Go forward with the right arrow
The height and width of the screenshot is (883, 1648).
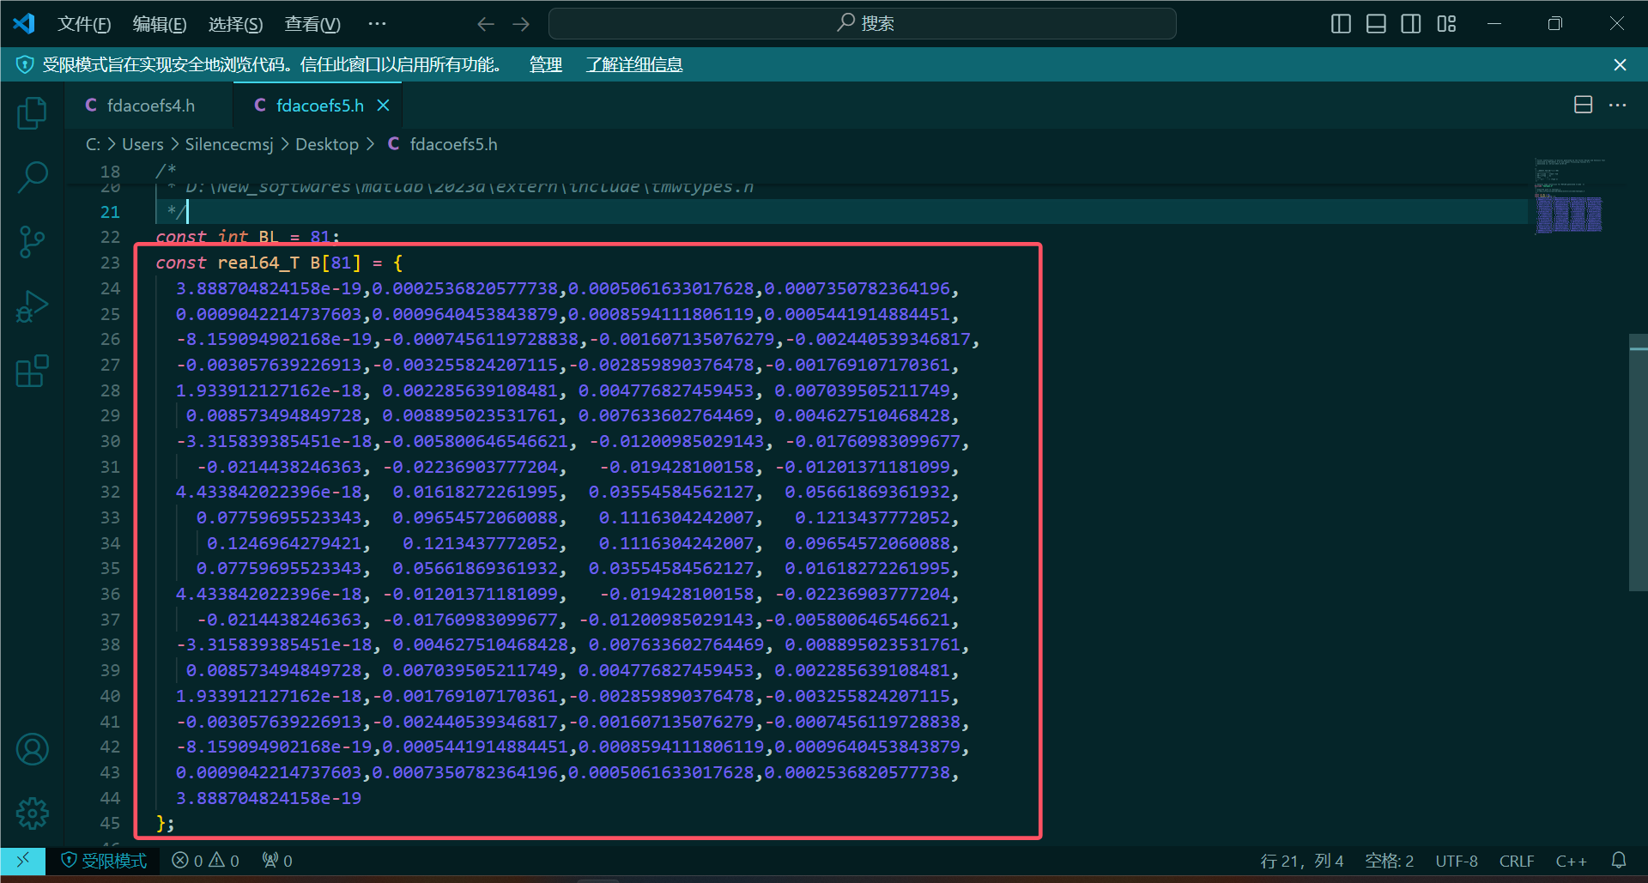pyautogui.click(x=521, y=24)
